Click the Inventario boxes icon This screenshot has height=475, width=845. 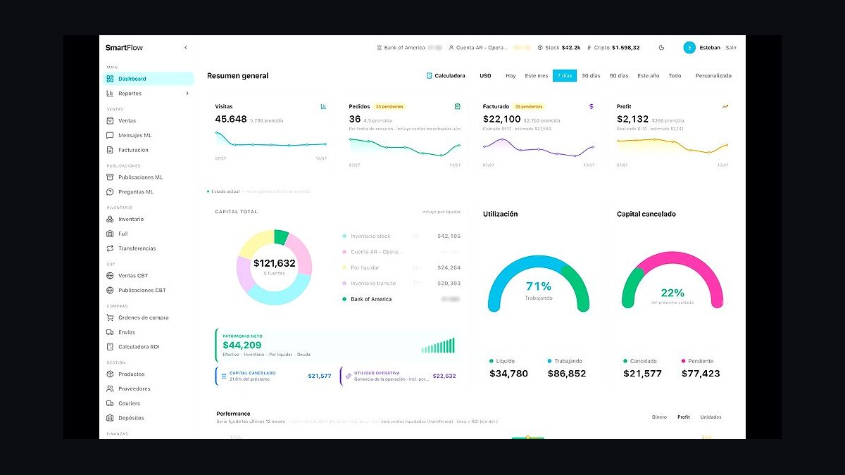(110, 220)
